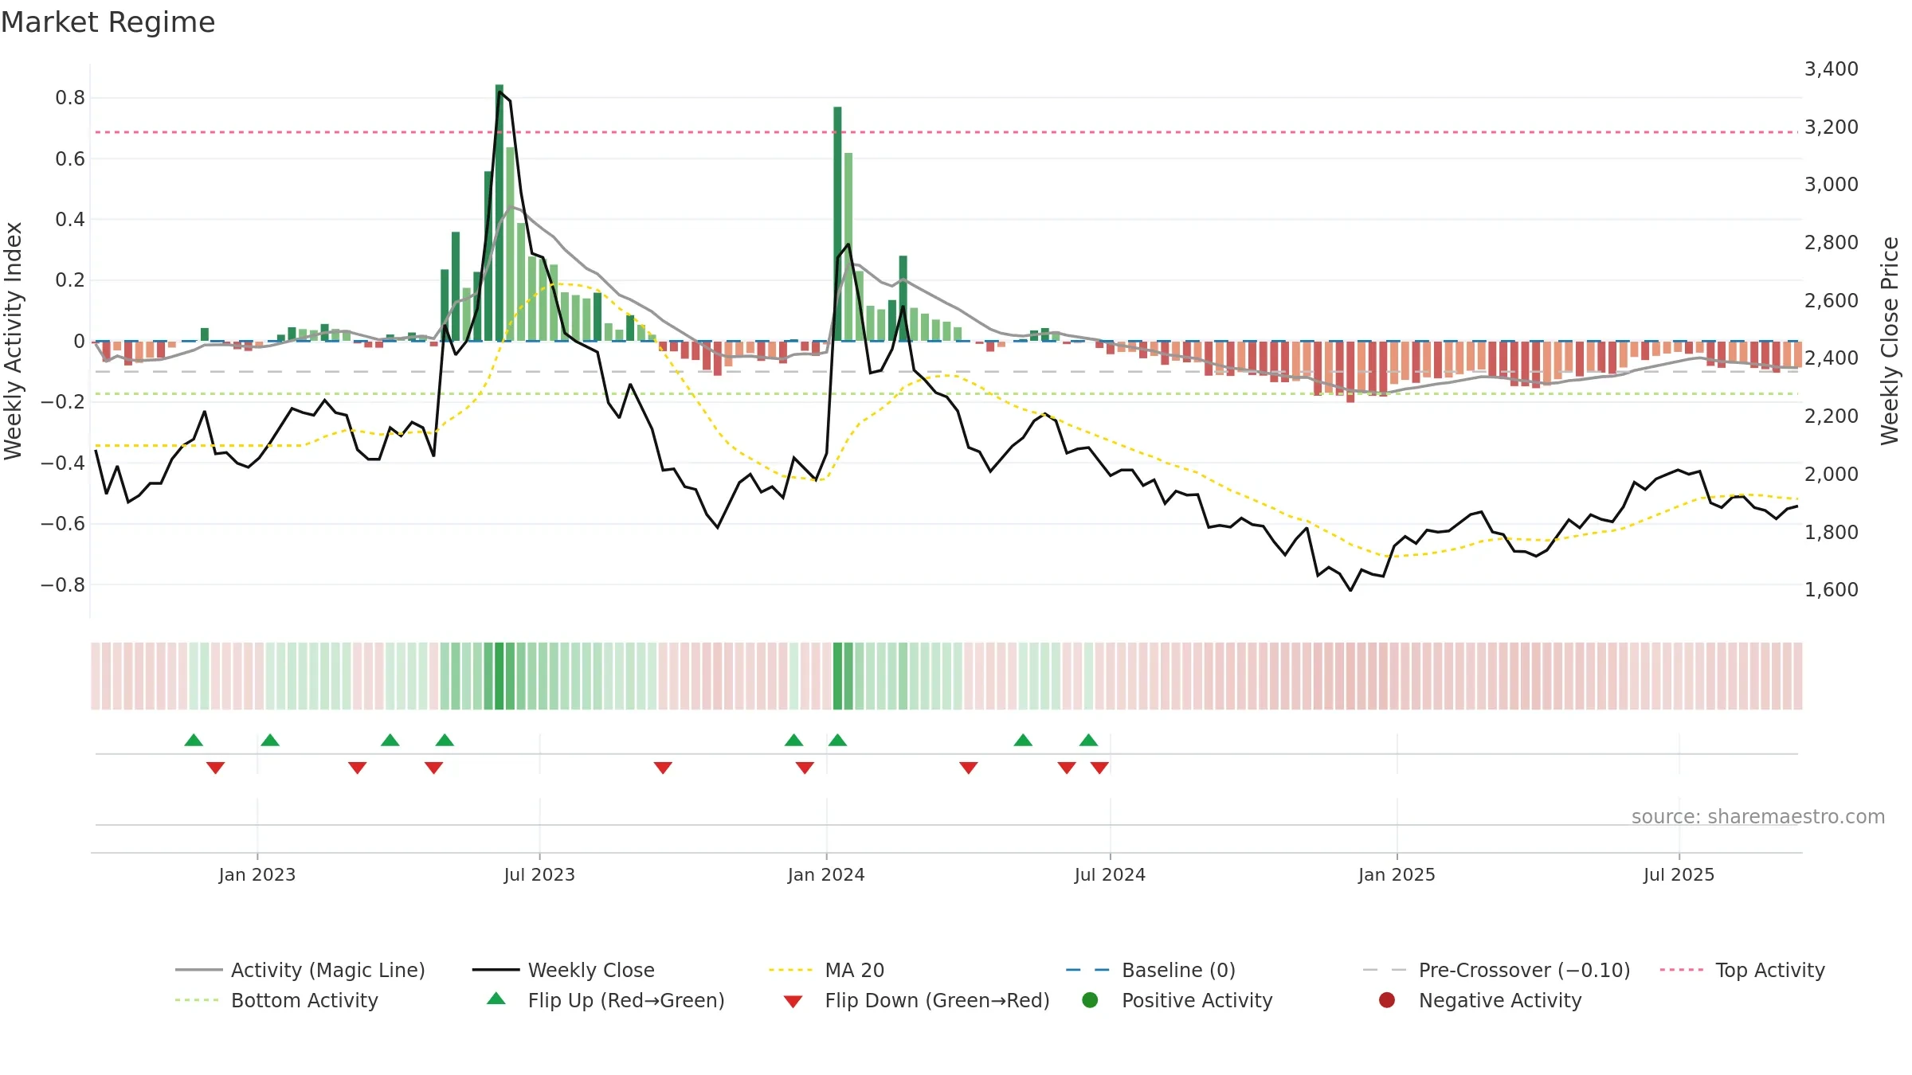This screenshot has width=1912, height=1075.
Task: Click the Jul 2023 x-axis label
Action: (539, 874)
